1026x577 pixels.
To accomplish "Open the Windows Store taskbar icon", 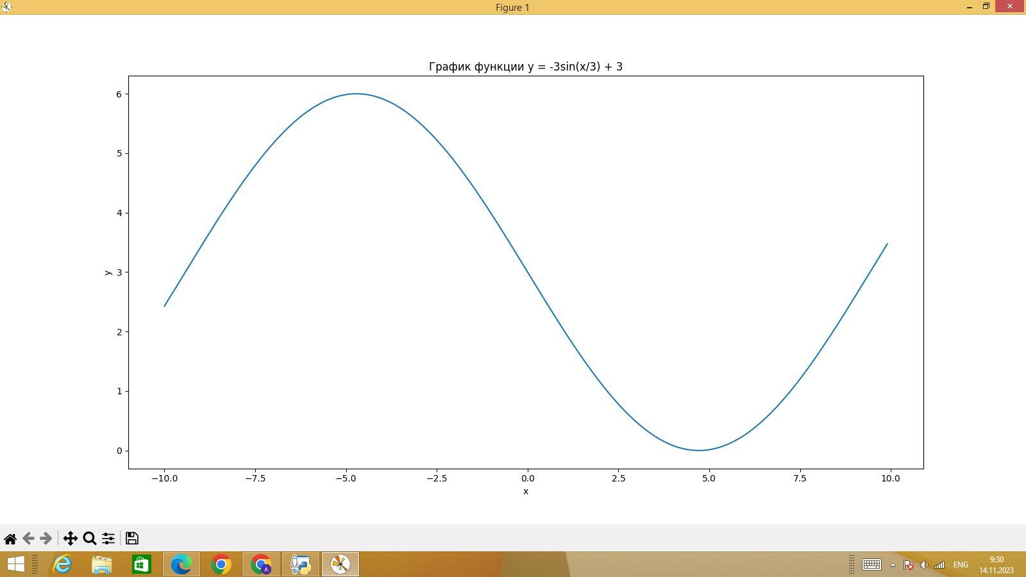I will [x=142, y=564].
